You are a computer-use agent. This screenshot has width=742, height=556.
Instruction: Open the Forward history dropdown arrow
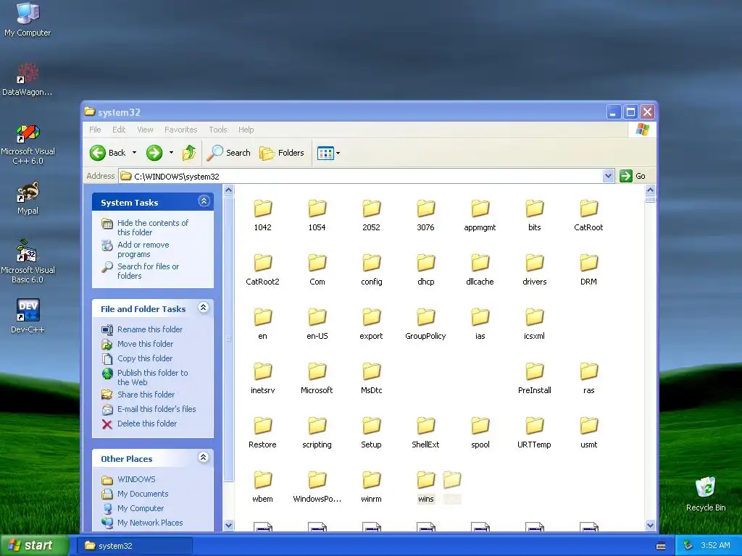[x=171, y=153]
